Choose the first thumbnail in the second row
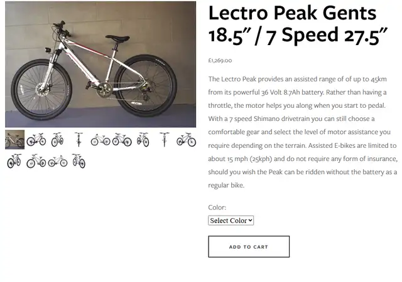 pyautogui.click(x=15, y=161)
